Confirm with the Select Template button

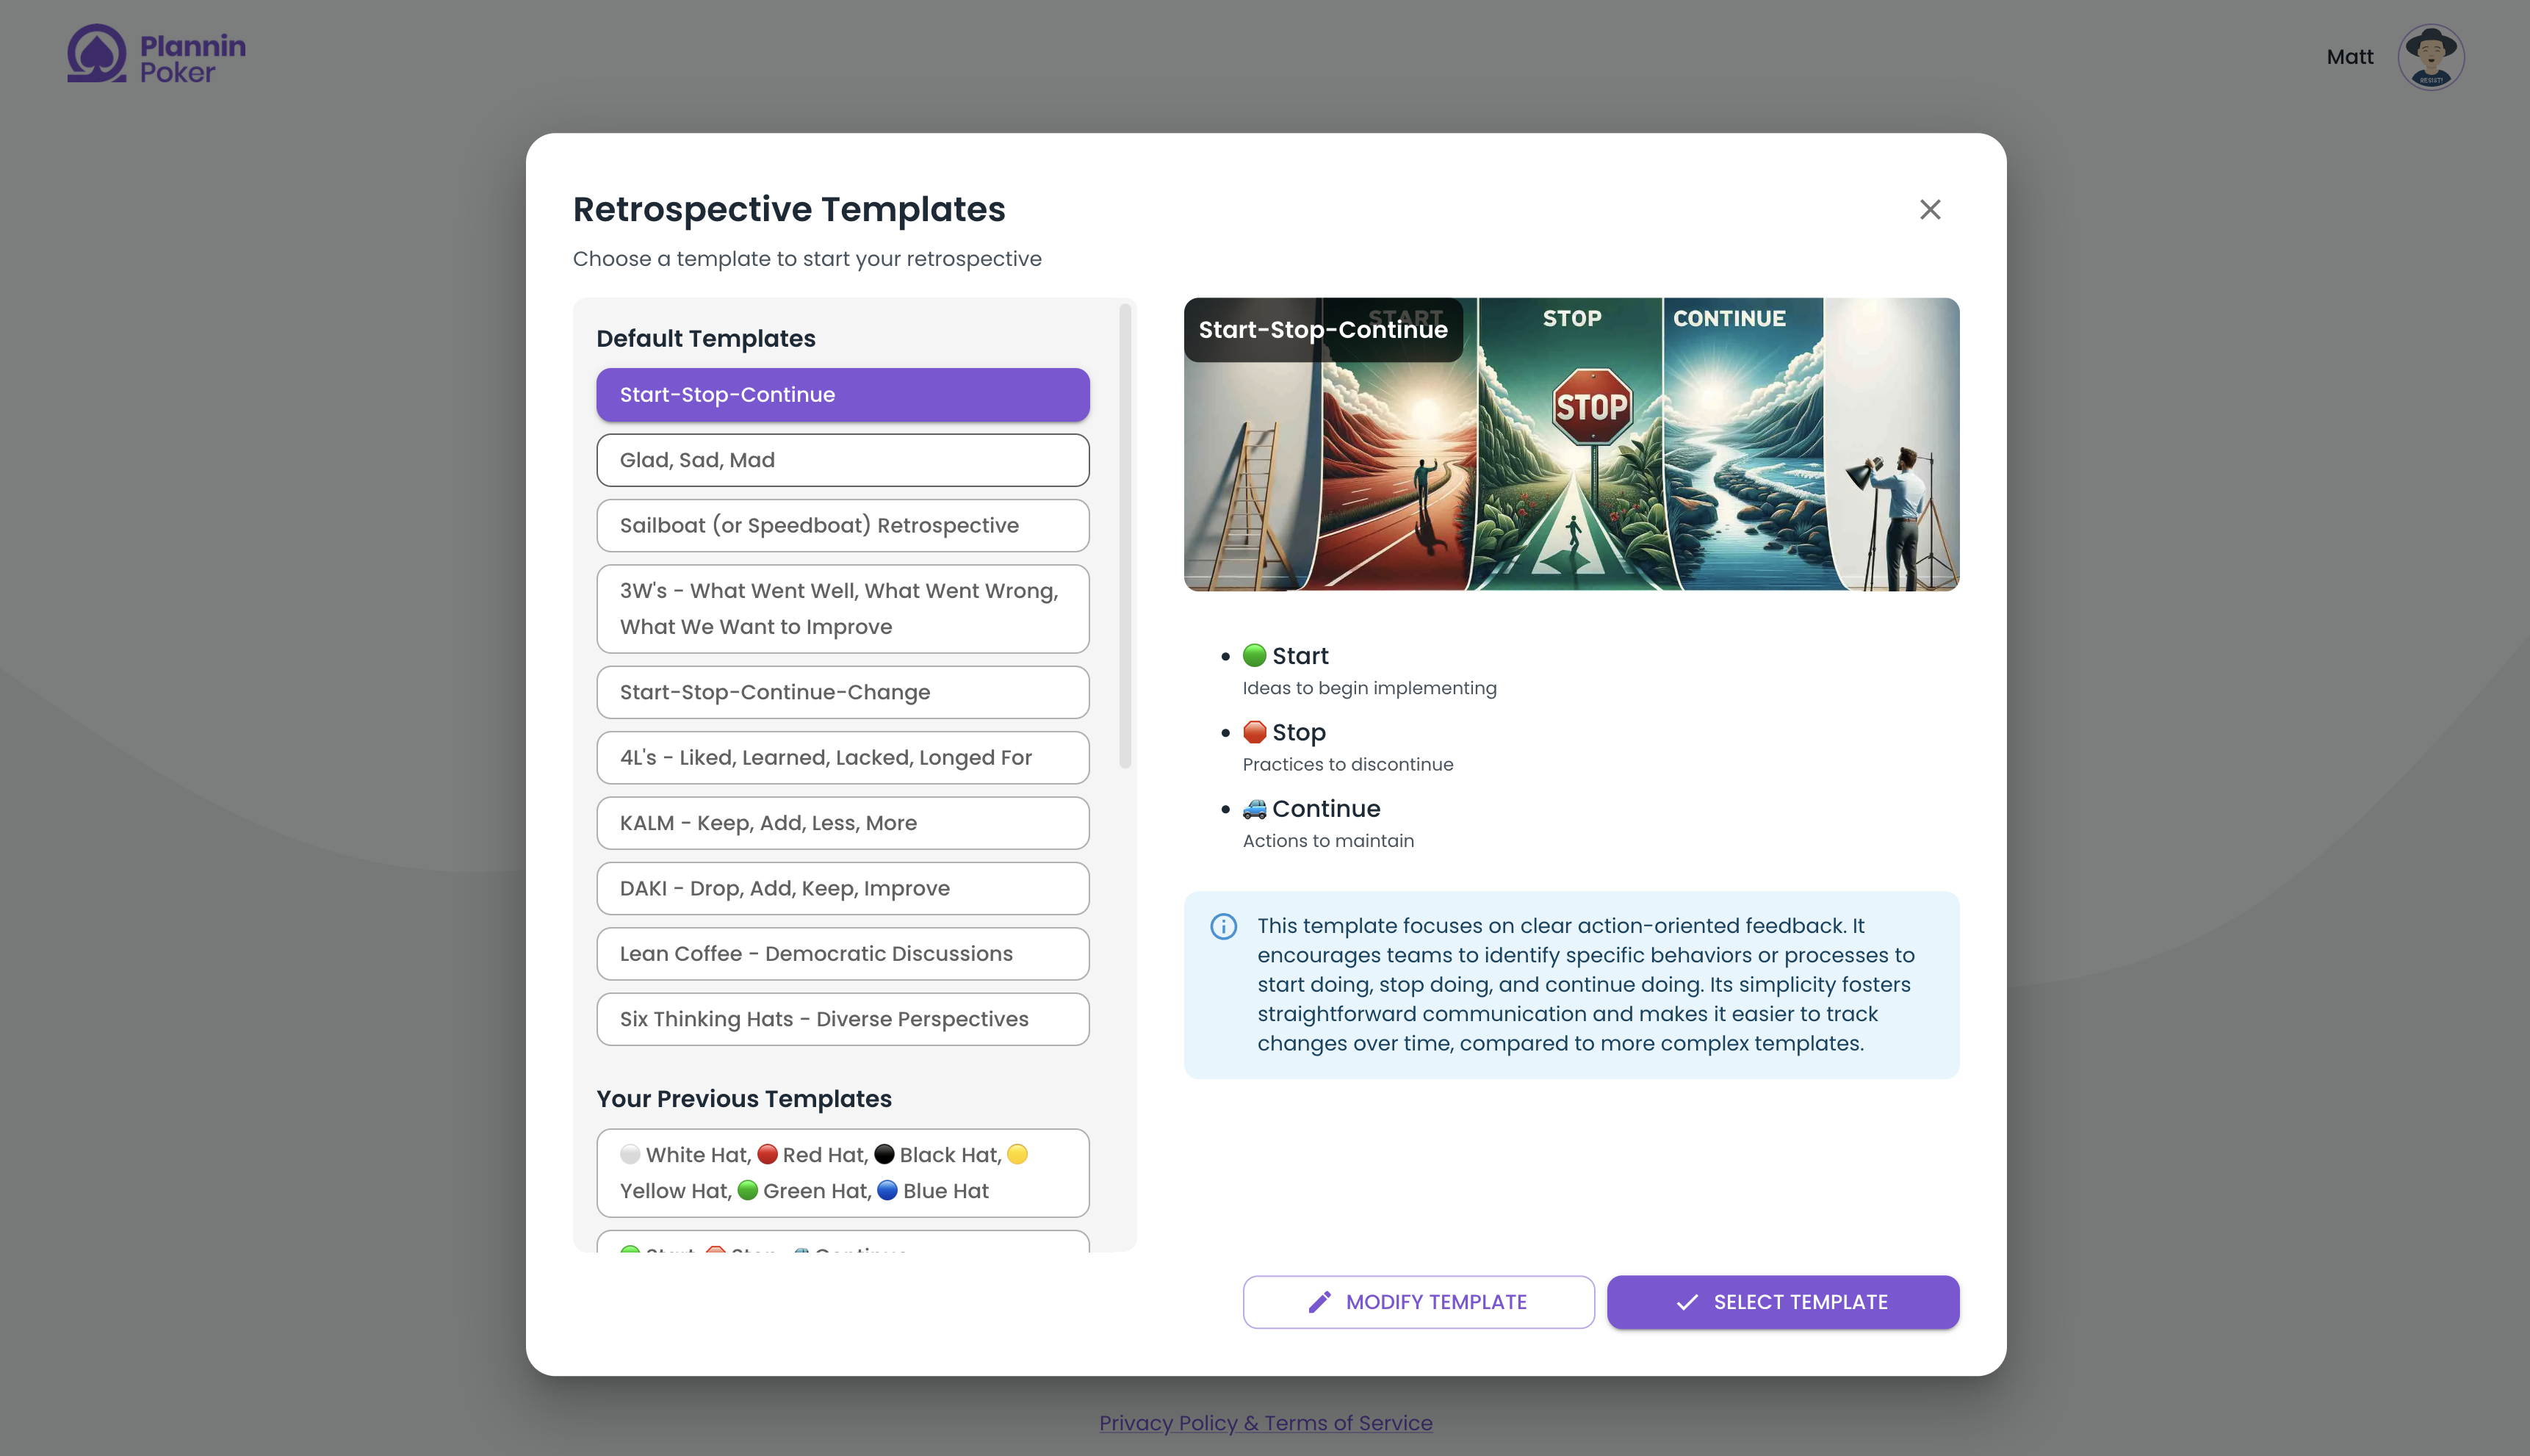click(x=1782, y=1302)
